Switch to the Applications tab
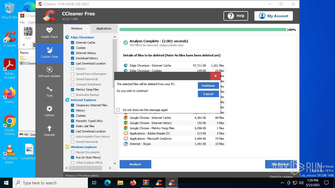 click(x=104, y=28)
